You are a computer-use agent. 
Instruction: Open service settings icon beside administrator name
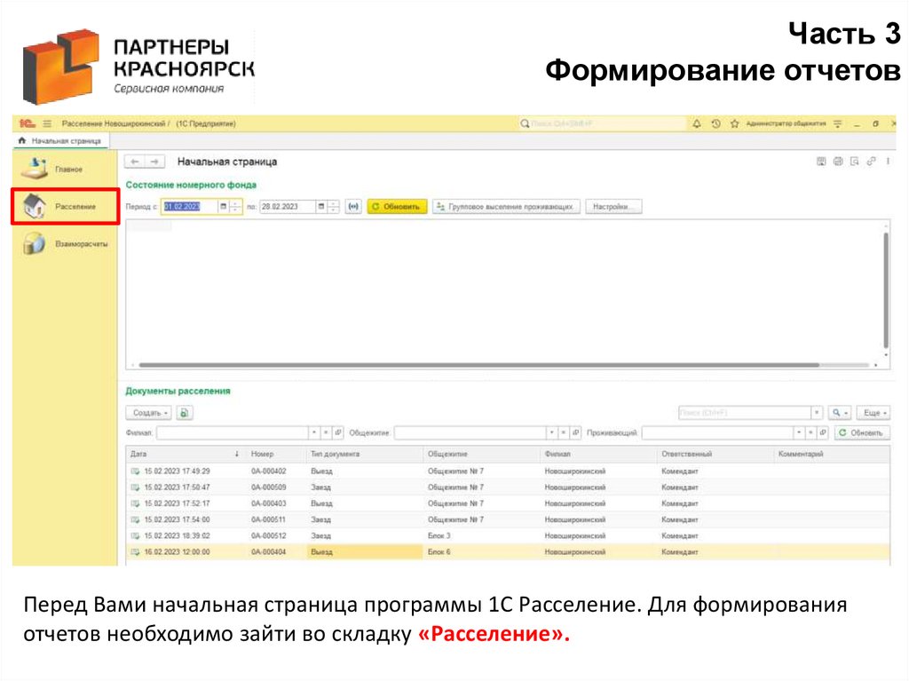pyautogui.click(x=838, y=123)
